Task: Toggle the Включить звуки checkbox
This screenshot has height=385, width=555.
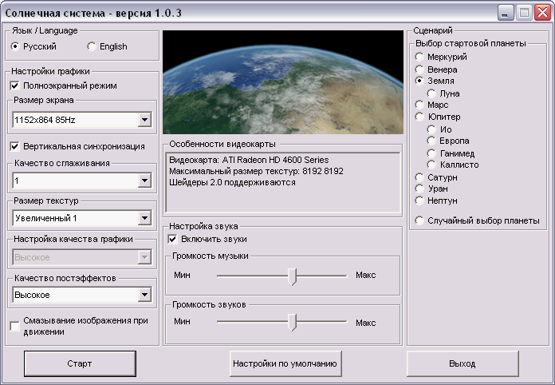Action: tap(172, 240)
